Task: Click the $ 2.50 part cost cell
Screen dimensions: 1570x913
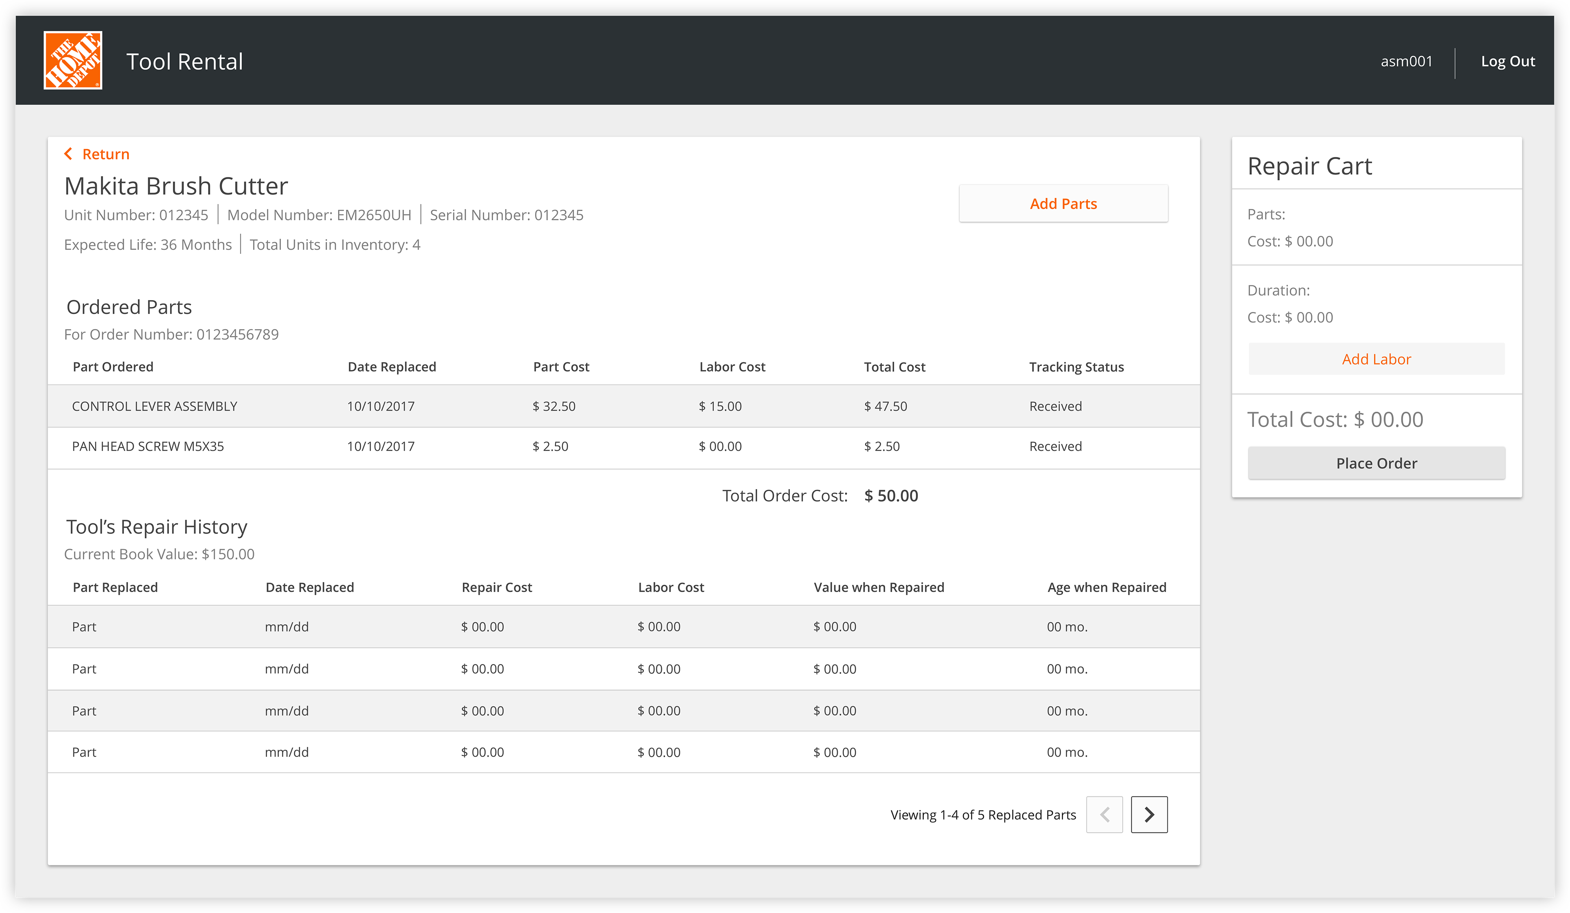Action: click(550, 446)
